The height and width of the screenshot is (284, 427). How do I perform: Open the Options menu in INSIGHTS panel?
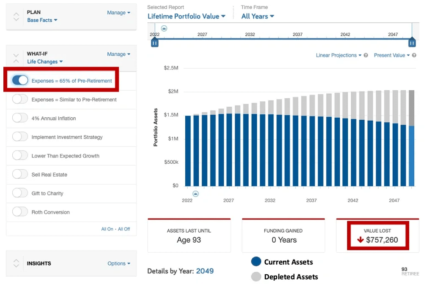point(119,263)
